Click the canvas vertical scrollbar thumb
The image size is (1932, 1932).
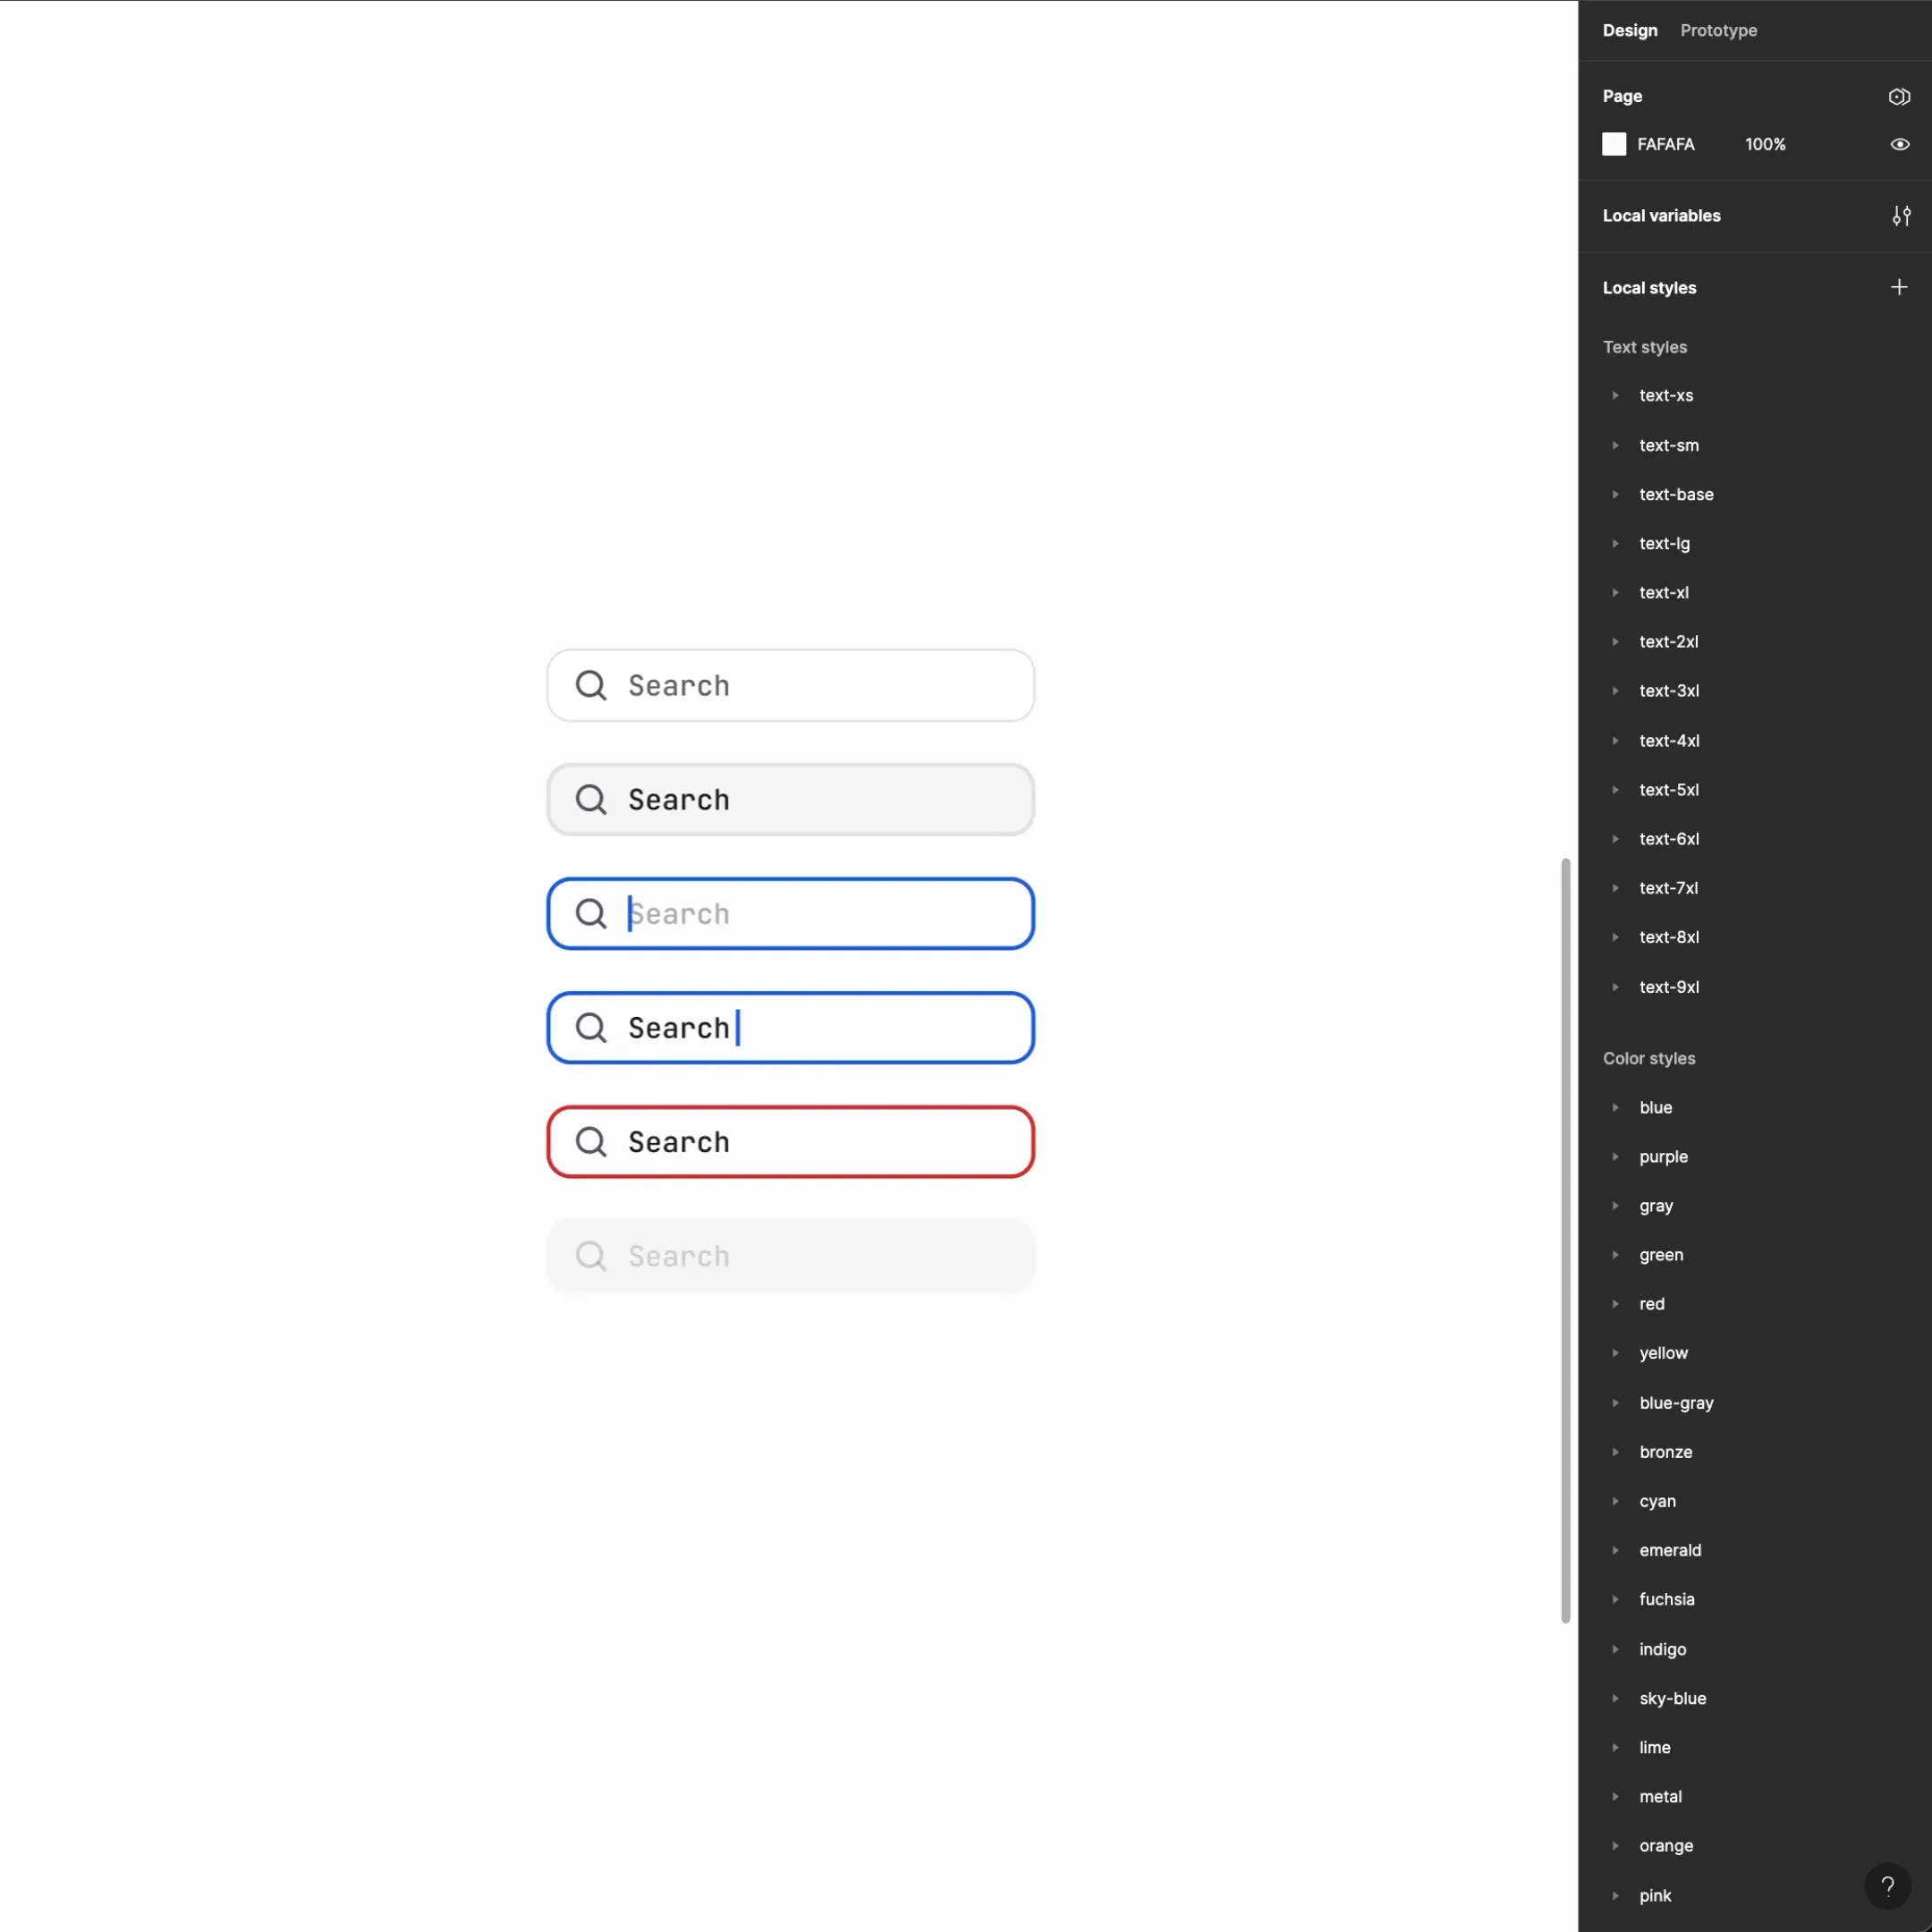(1565, 1240)
